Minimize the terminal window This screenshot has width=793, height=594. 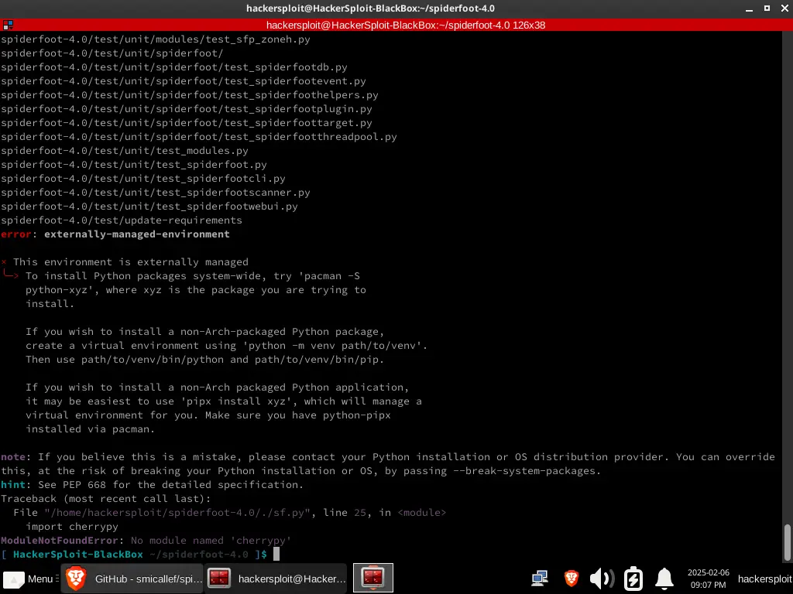coord(749,9)
